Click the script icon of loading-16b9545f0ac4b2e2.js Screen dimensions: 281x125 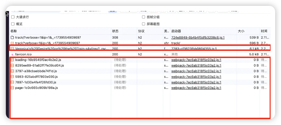12,60
